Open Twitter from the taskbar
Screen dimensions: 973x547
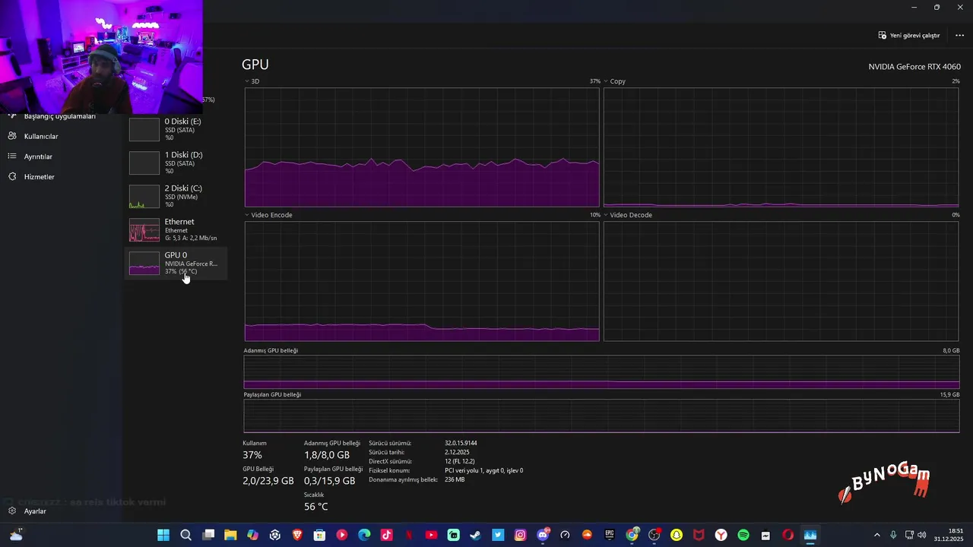pyautogui.click(x=498, y=535)
